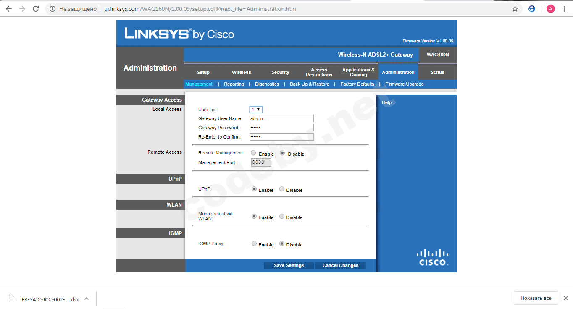Disable Management via WLAN

coord(282,217)
